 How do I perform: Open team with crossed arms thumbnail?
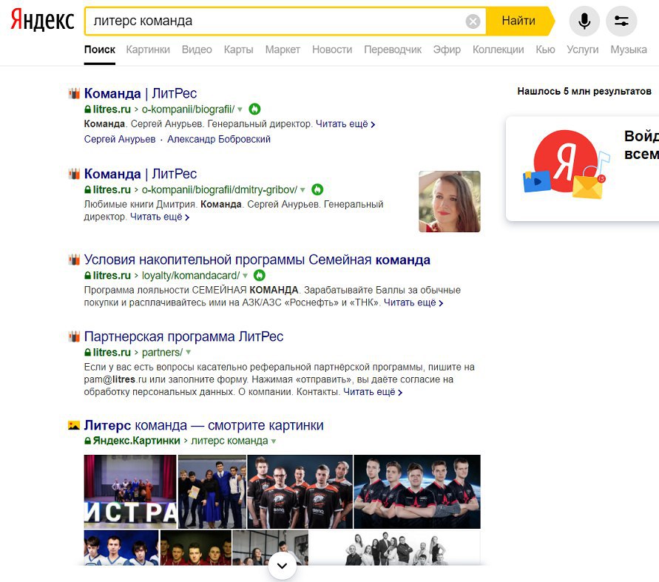click(417, 491)
